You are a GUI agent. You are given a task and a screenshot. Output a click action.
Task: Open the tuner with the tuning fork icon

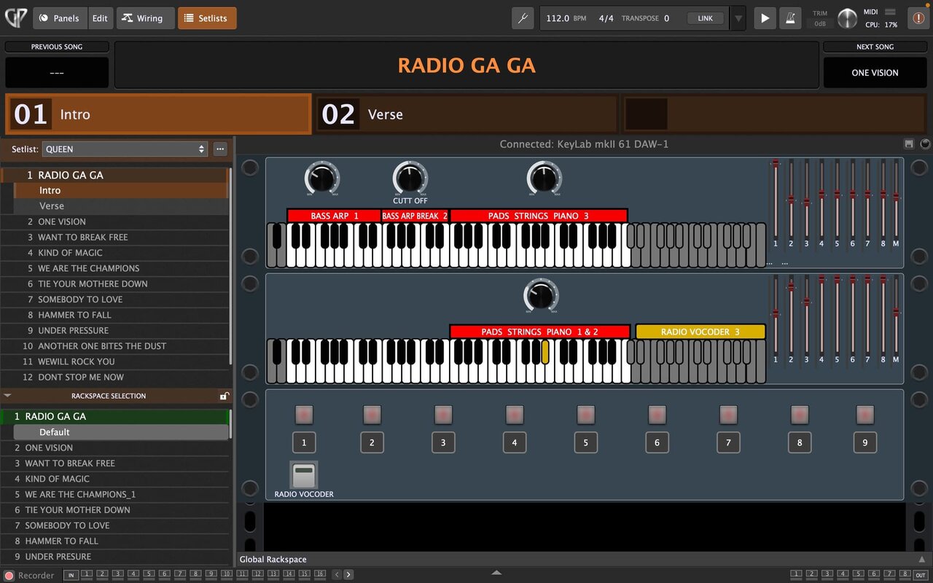point(523,18)
